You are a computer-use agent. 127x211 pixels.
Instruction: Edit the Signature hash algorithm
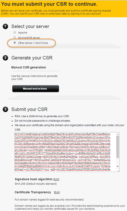(56, 179)
